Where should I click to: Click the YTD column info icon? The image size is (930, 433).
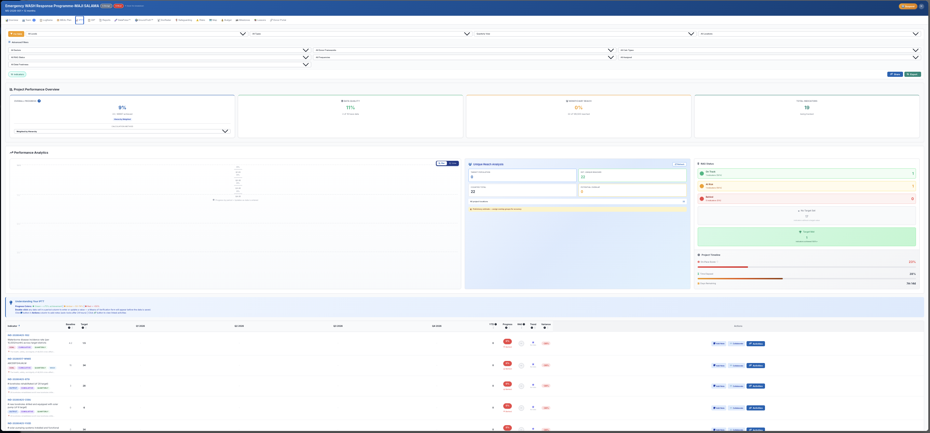click(496, 324)
